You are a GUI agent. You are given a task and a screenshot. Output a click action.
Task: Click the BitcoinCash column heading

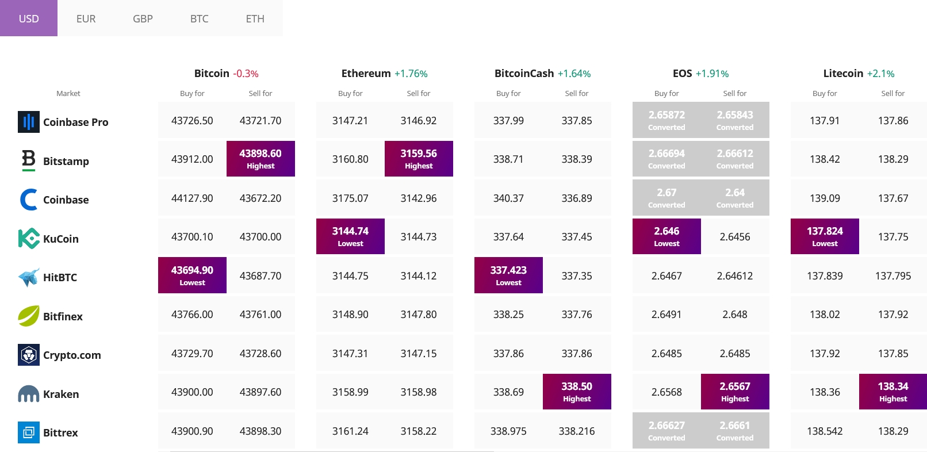point(524,73)
